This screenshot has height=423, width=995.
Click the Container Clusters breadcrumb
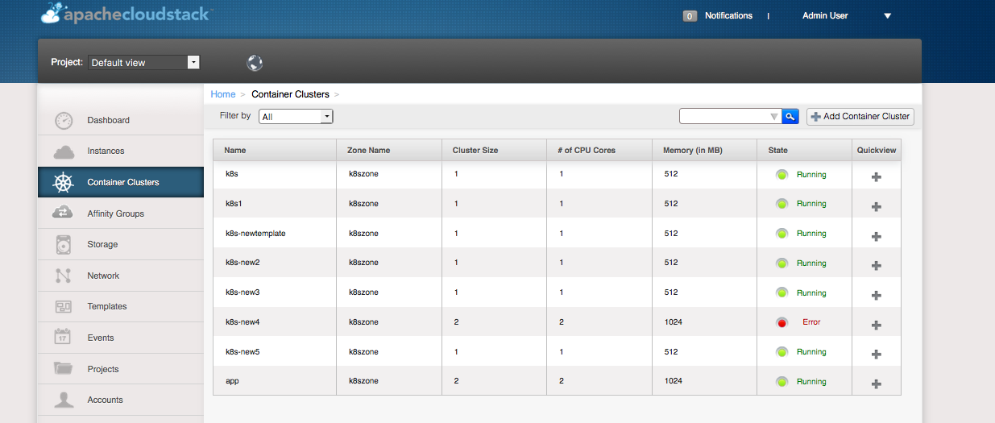[290, 94]
